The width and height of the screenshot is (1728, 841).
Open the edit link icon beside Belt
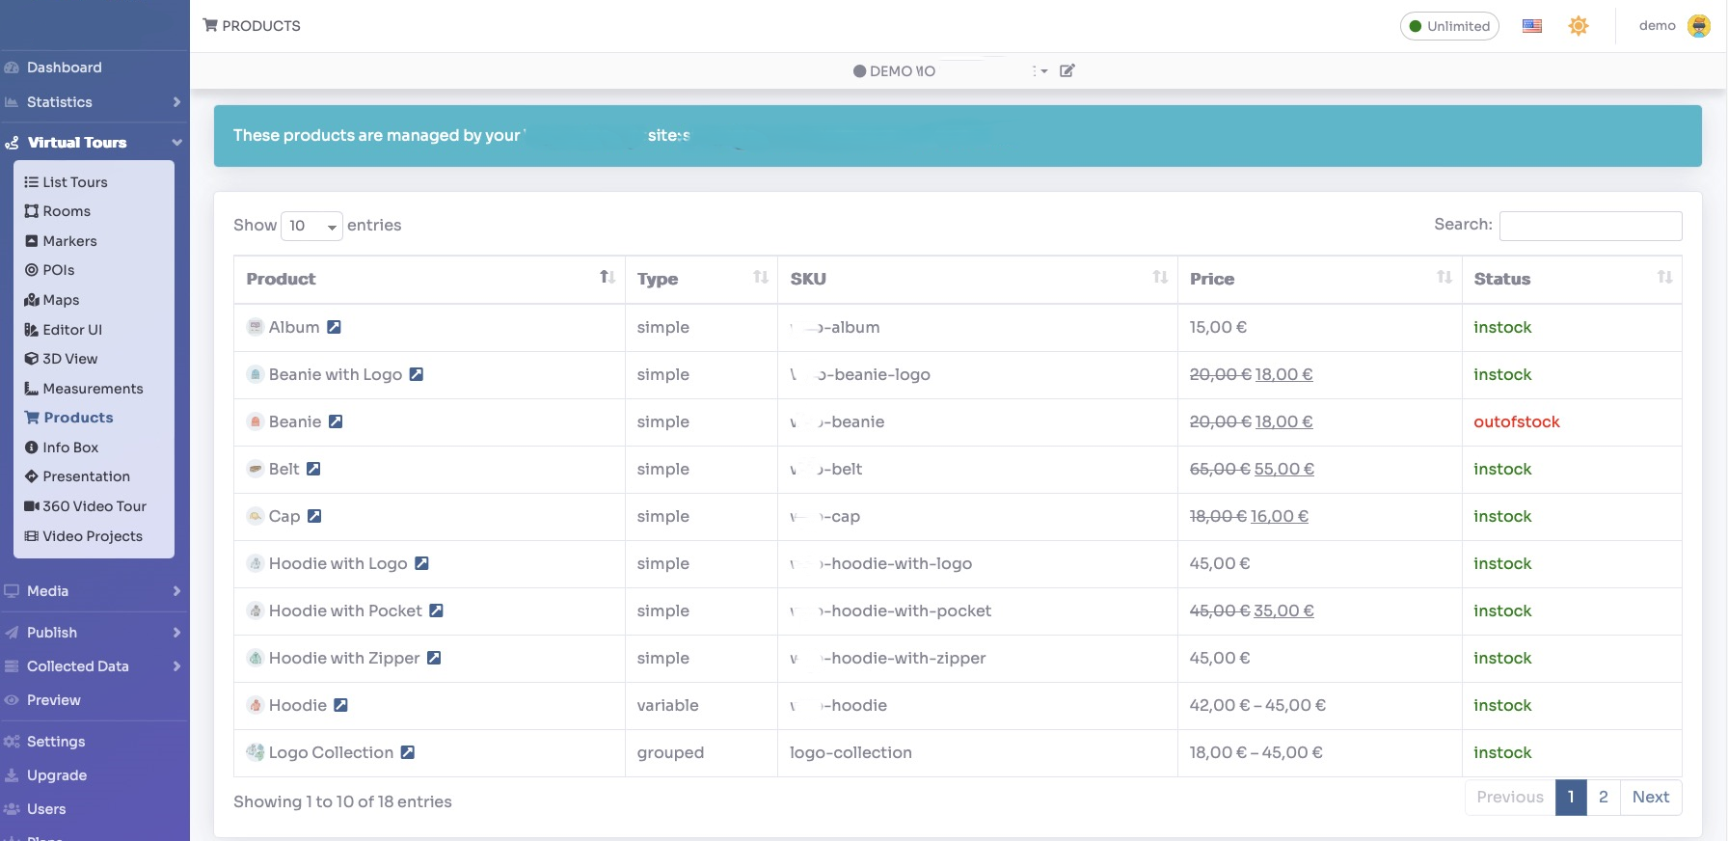tap(313, 469)
